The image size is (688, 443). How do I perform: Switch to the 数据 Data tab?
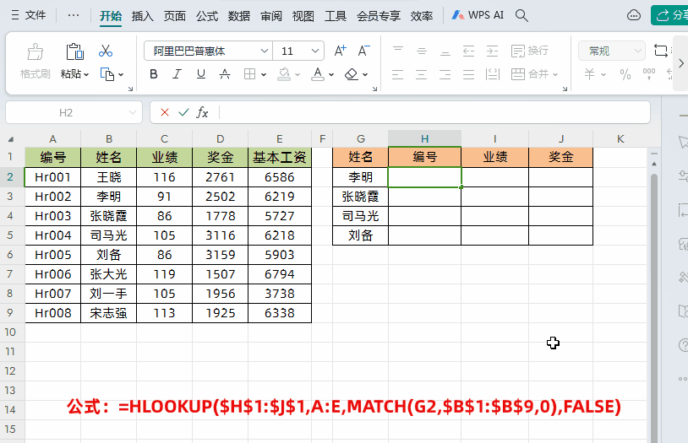tap(239, 16)
